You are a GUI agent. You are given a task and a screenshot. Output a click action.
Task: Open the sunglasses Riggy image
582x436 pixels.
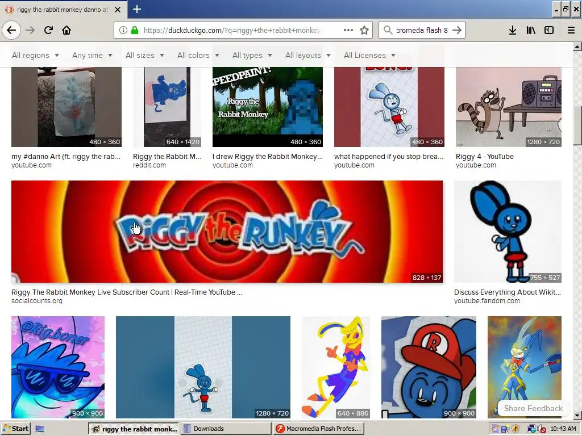tap(58, 367)
